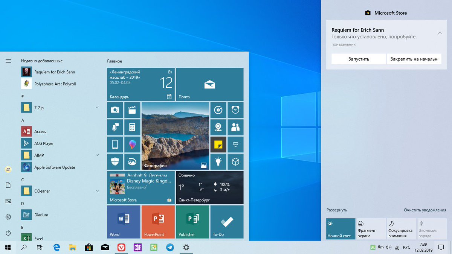Open the Почта mail tile in Start
This screenshot has width=452, height=254.
(x=209, y=84)
